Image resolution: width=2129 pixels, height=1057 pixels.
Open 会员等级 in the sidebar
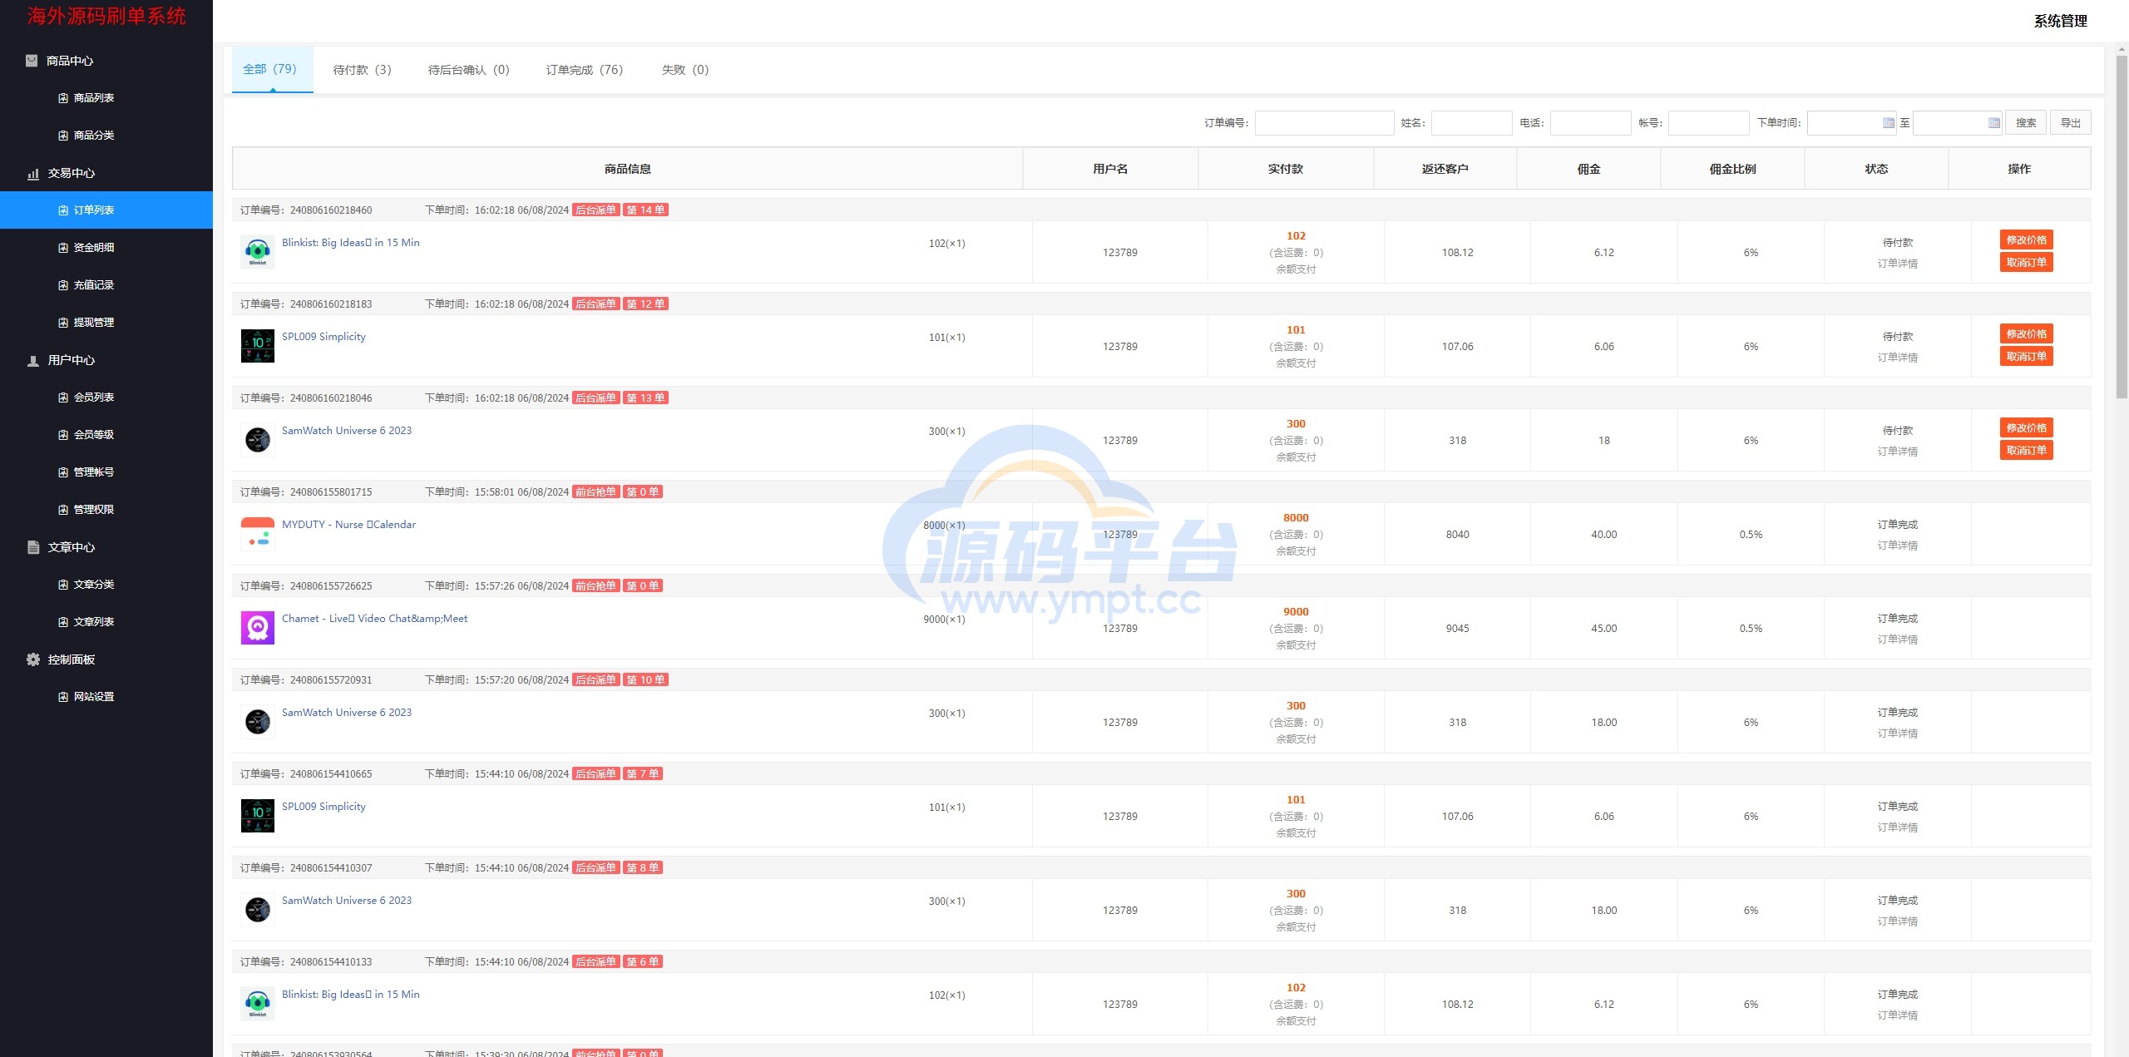pyautogui.click(x=93, y=435)
